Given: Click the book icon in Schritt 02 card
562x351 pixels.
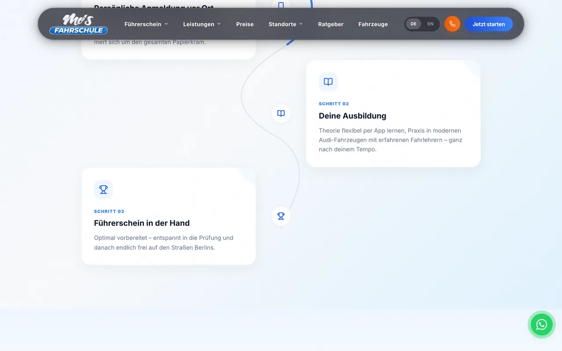Looking at the screenshot, I should click(x=328, y=82).
